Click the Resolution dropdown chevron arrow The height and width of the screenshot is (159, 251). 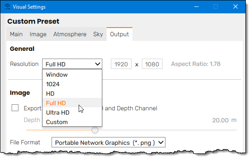tap(98, 64)
